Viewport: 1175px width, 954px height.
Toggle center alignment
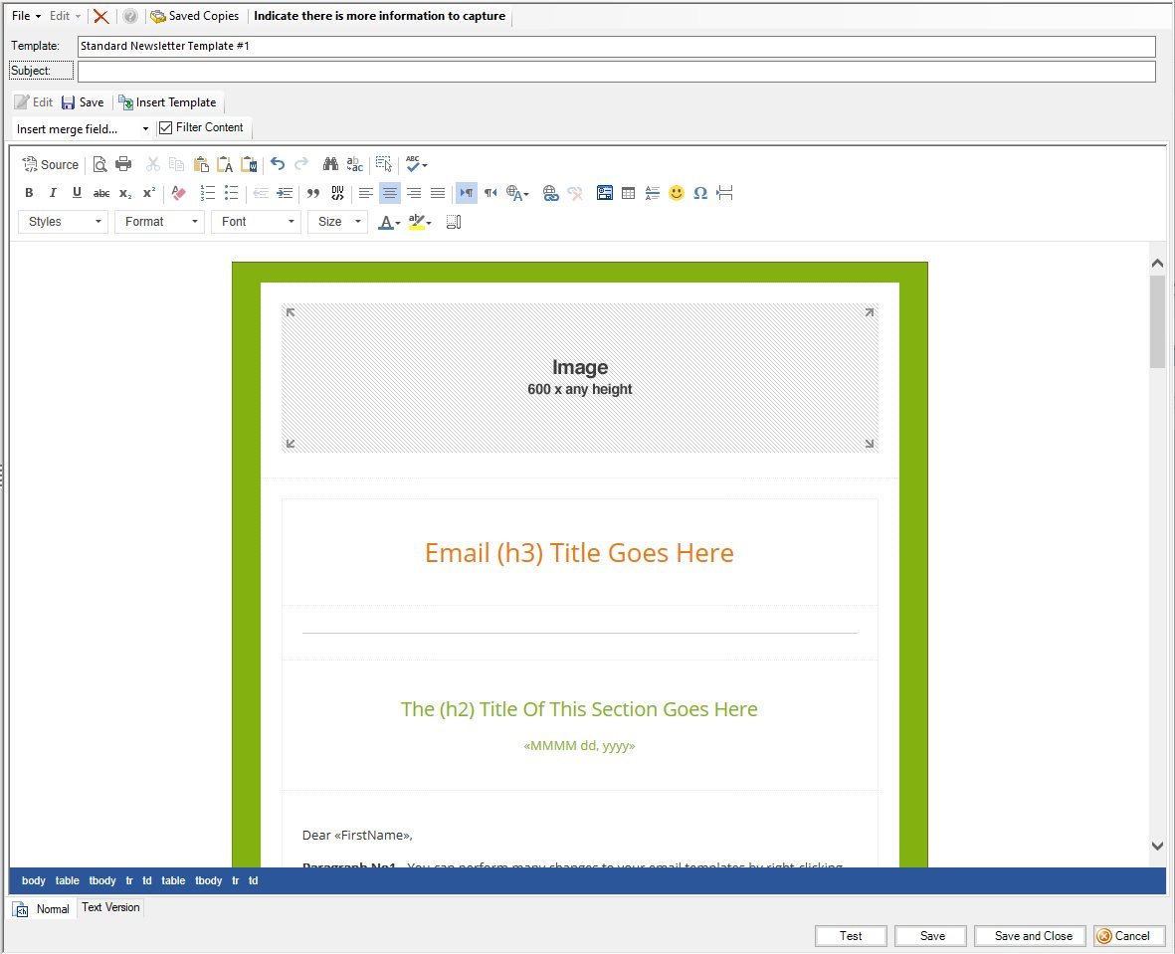390,193
